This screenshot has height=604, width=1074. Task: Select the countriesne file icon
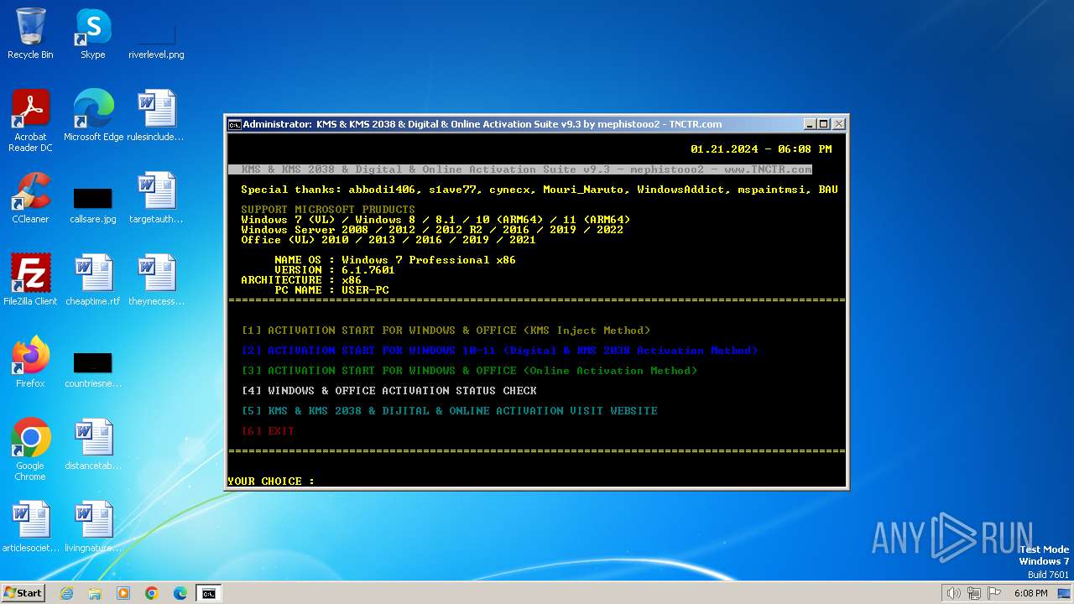(x=93, y=368)
